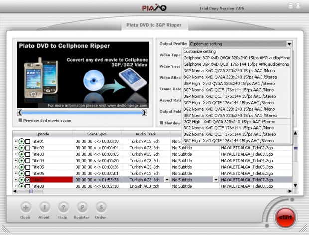Tick the Title04 checkbox
The width and height of the screenshot is (309, 235).
point(28,161)
